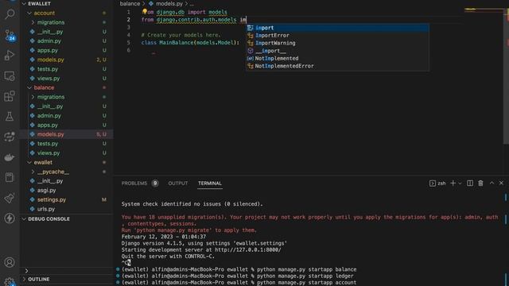This screenshot has height=286, width=509.
Task: Choose 'ImportWarning' autocomplete suggestion
Action: pyautogui.click(x=337, y=43)
